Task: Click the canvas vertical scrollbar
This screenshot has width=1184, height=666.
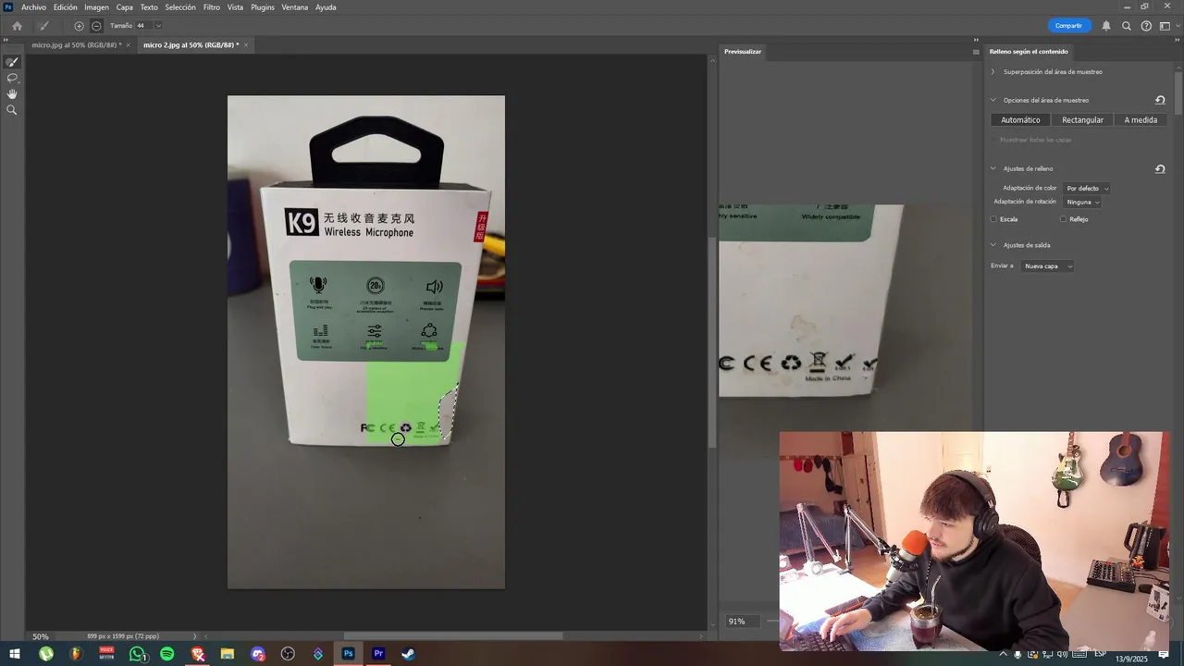Action: click(712, 342)
